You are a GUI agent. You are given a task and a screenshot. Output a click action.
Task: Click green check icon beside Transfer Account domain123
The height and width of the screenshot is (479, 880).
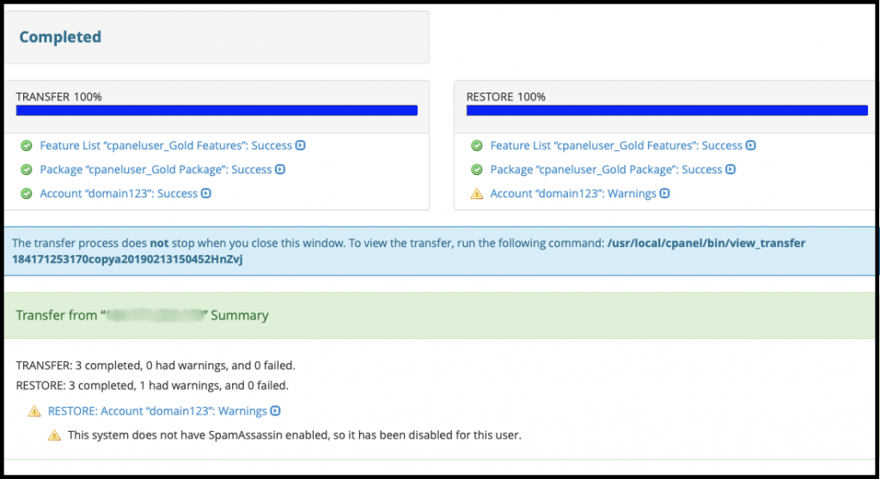pyautogui.click(x=27, y=193)
